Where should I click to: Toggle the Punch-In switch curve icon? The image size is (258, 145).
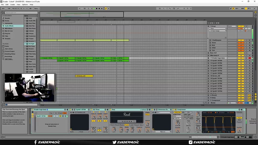[x=170, y=8]
